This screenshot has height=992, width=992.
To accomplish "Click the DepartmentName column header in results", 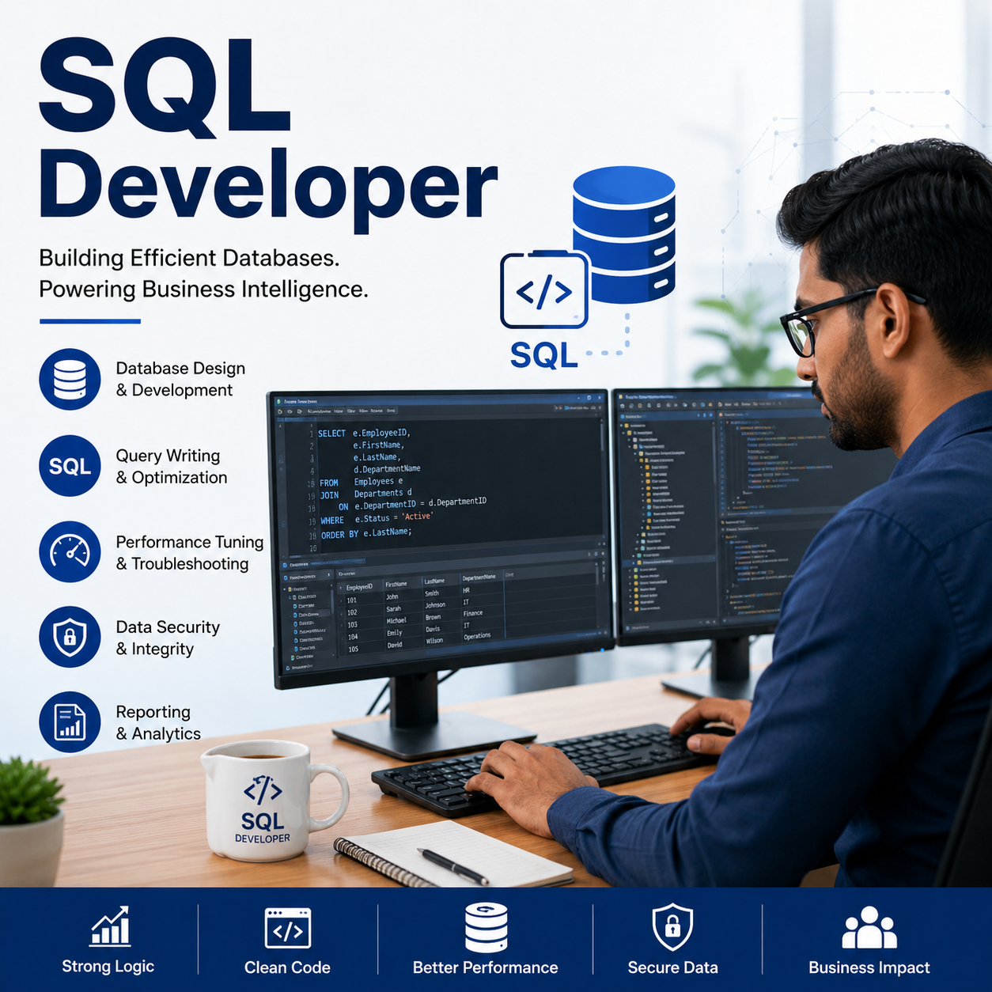I will [479, 577].
